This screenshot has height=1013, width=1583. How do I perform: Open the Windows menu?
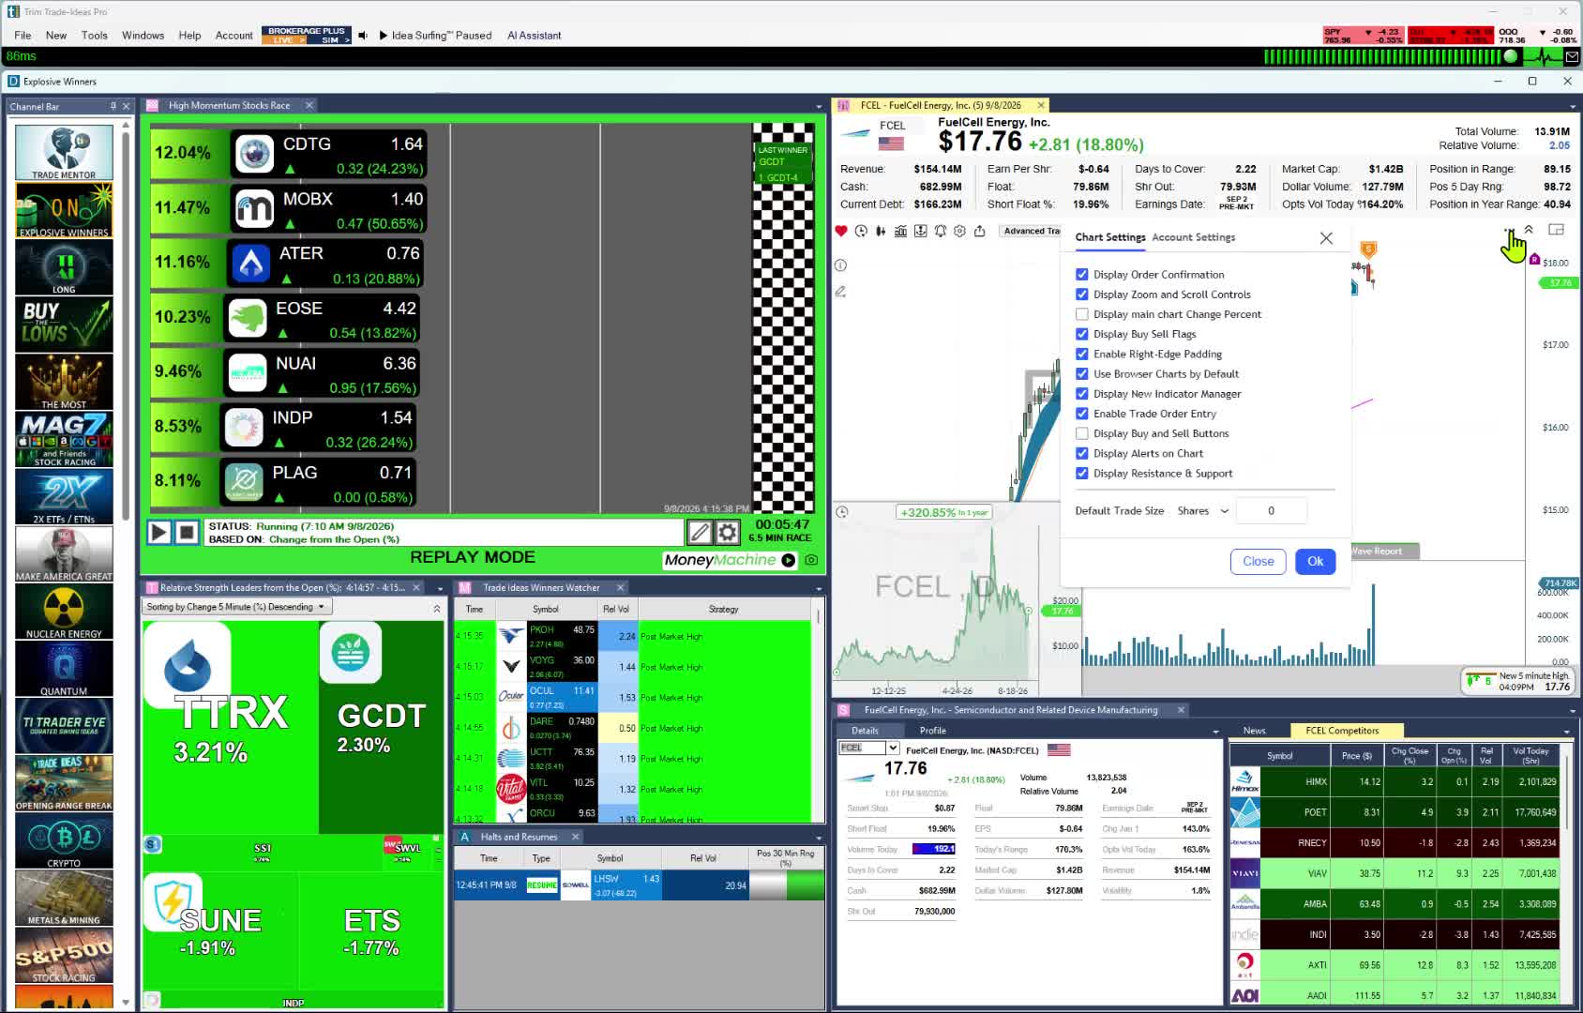pos(143,36)
